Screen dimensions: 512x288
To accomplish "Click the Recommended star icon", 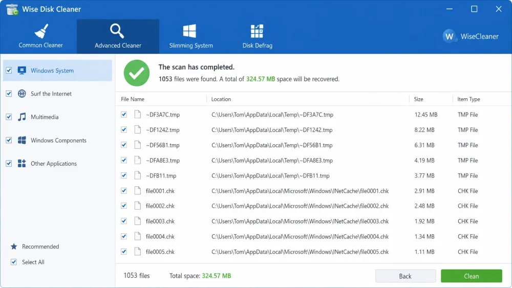I will 14,247.
